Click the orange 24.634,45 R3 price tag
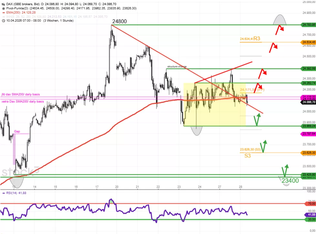Image resolution: width=316 pixels, height=234 pixels. 308,42
